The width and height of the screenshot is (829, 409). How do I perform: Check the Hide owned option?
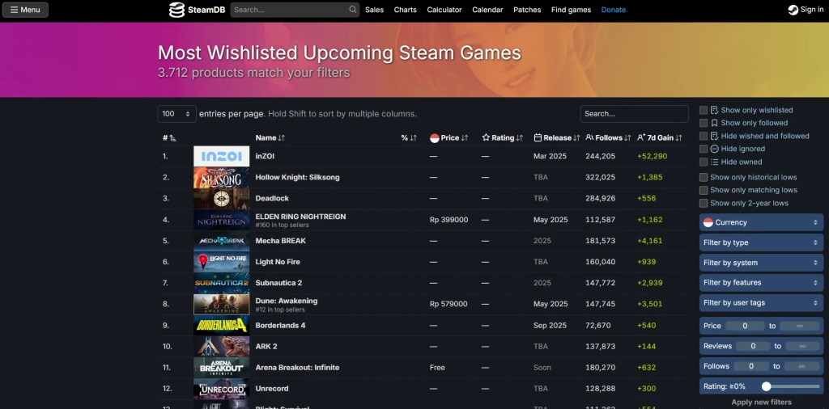(x=704, y=162)
